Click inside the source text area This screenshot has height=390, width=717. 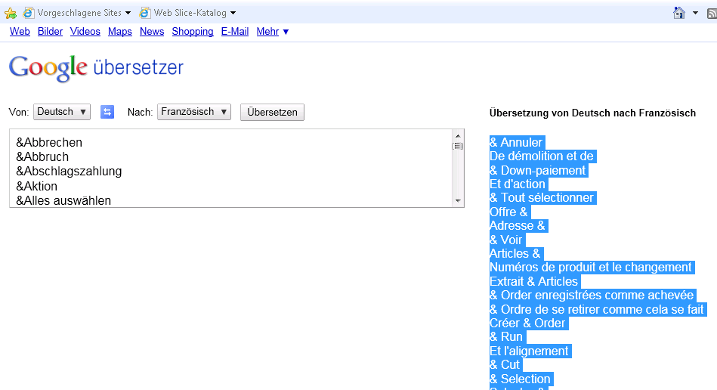pyautogui.click(x=230, y=169)
